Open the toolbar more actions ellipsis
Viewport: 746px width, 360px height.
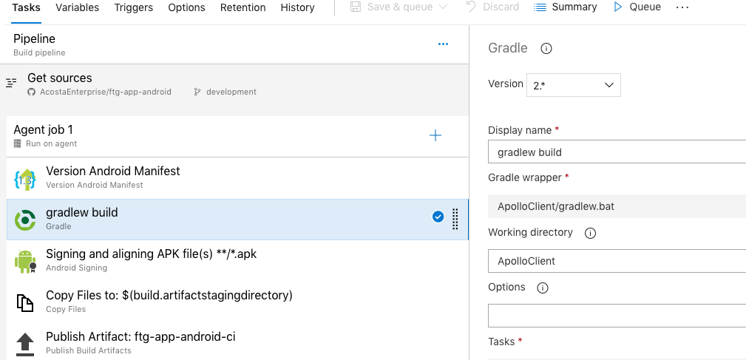[x=682, y=7]
